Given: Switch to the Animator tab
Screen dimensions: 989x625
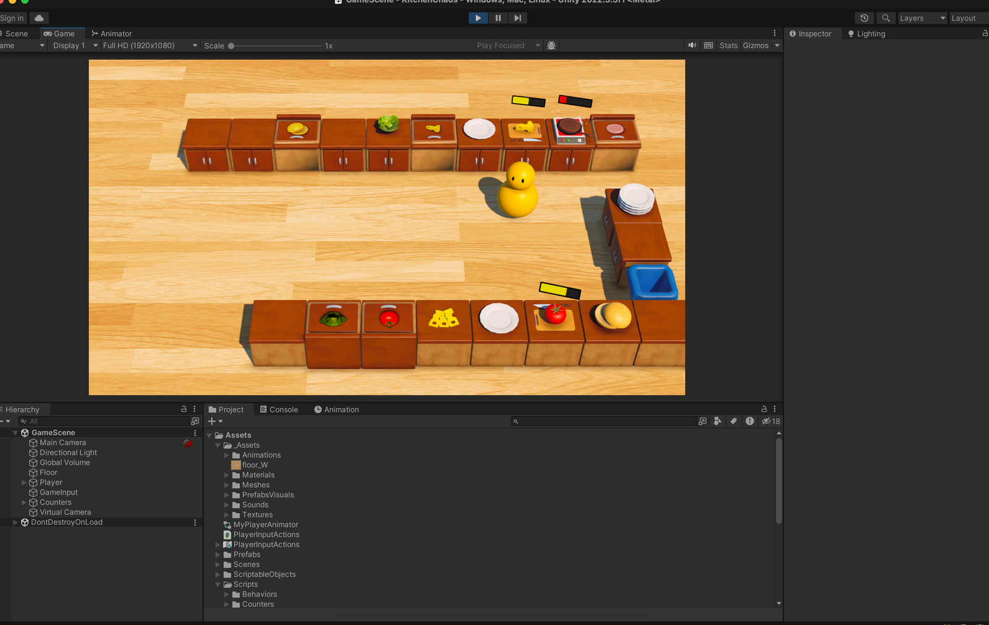Looking at the screenshot, I should coord(112,33).
